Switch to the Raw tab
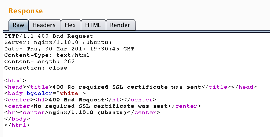This screenshot has width=270, height=137. point(18,25)
